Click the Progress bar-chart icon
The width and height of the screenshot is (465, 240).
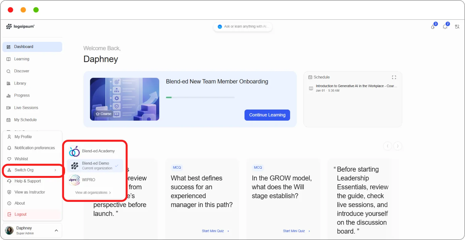tap(9, 96)
